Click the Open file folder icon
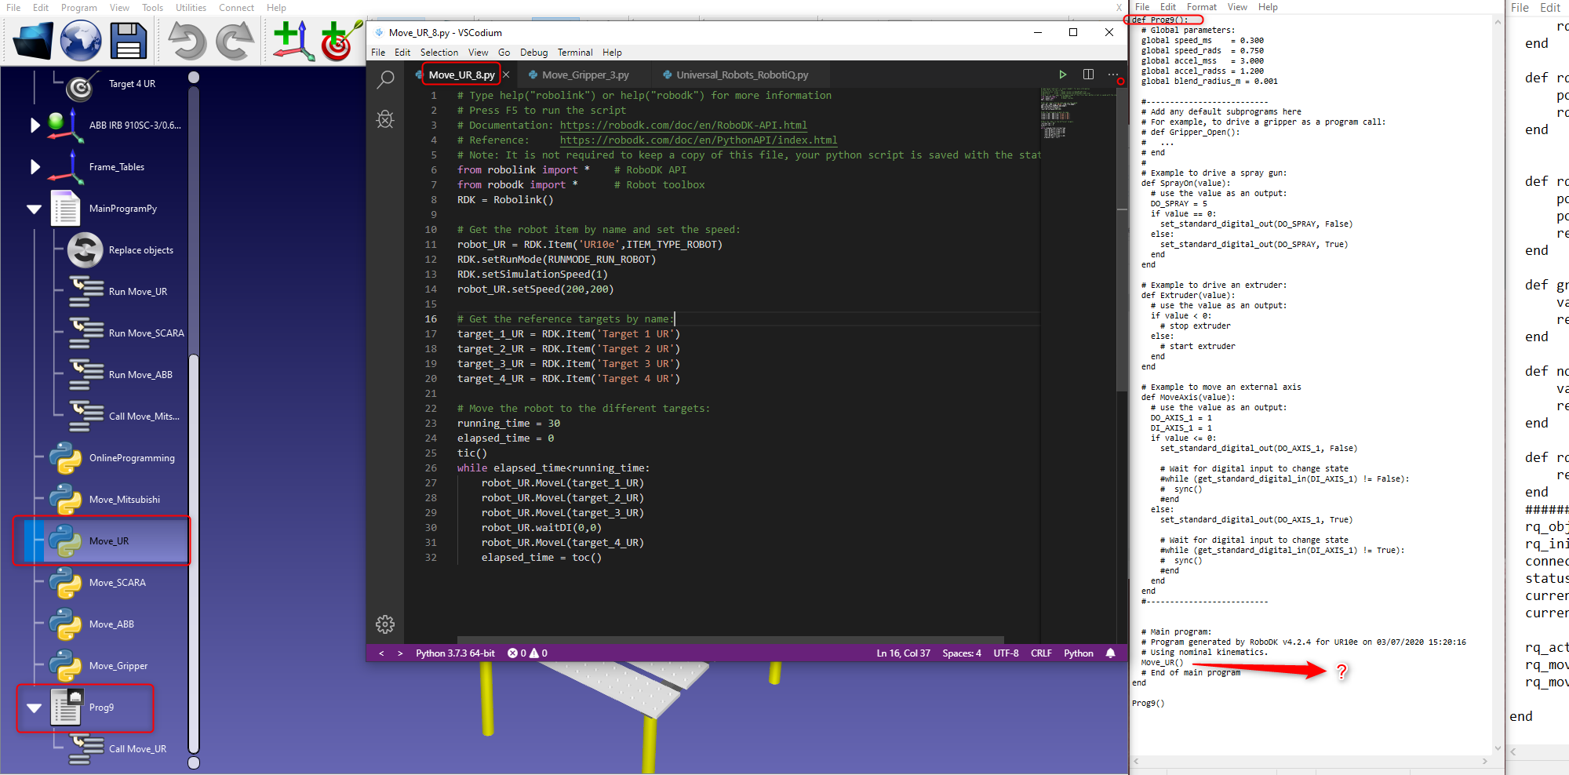The height and width of the screenshot is (775, 1569). (x=33, y=40)
